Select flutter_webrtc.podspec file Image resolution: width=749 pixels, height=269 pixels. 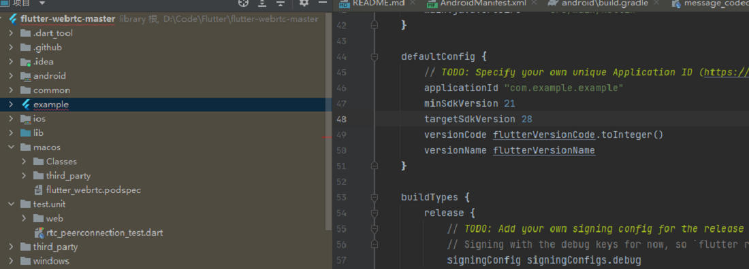(93, 190)
